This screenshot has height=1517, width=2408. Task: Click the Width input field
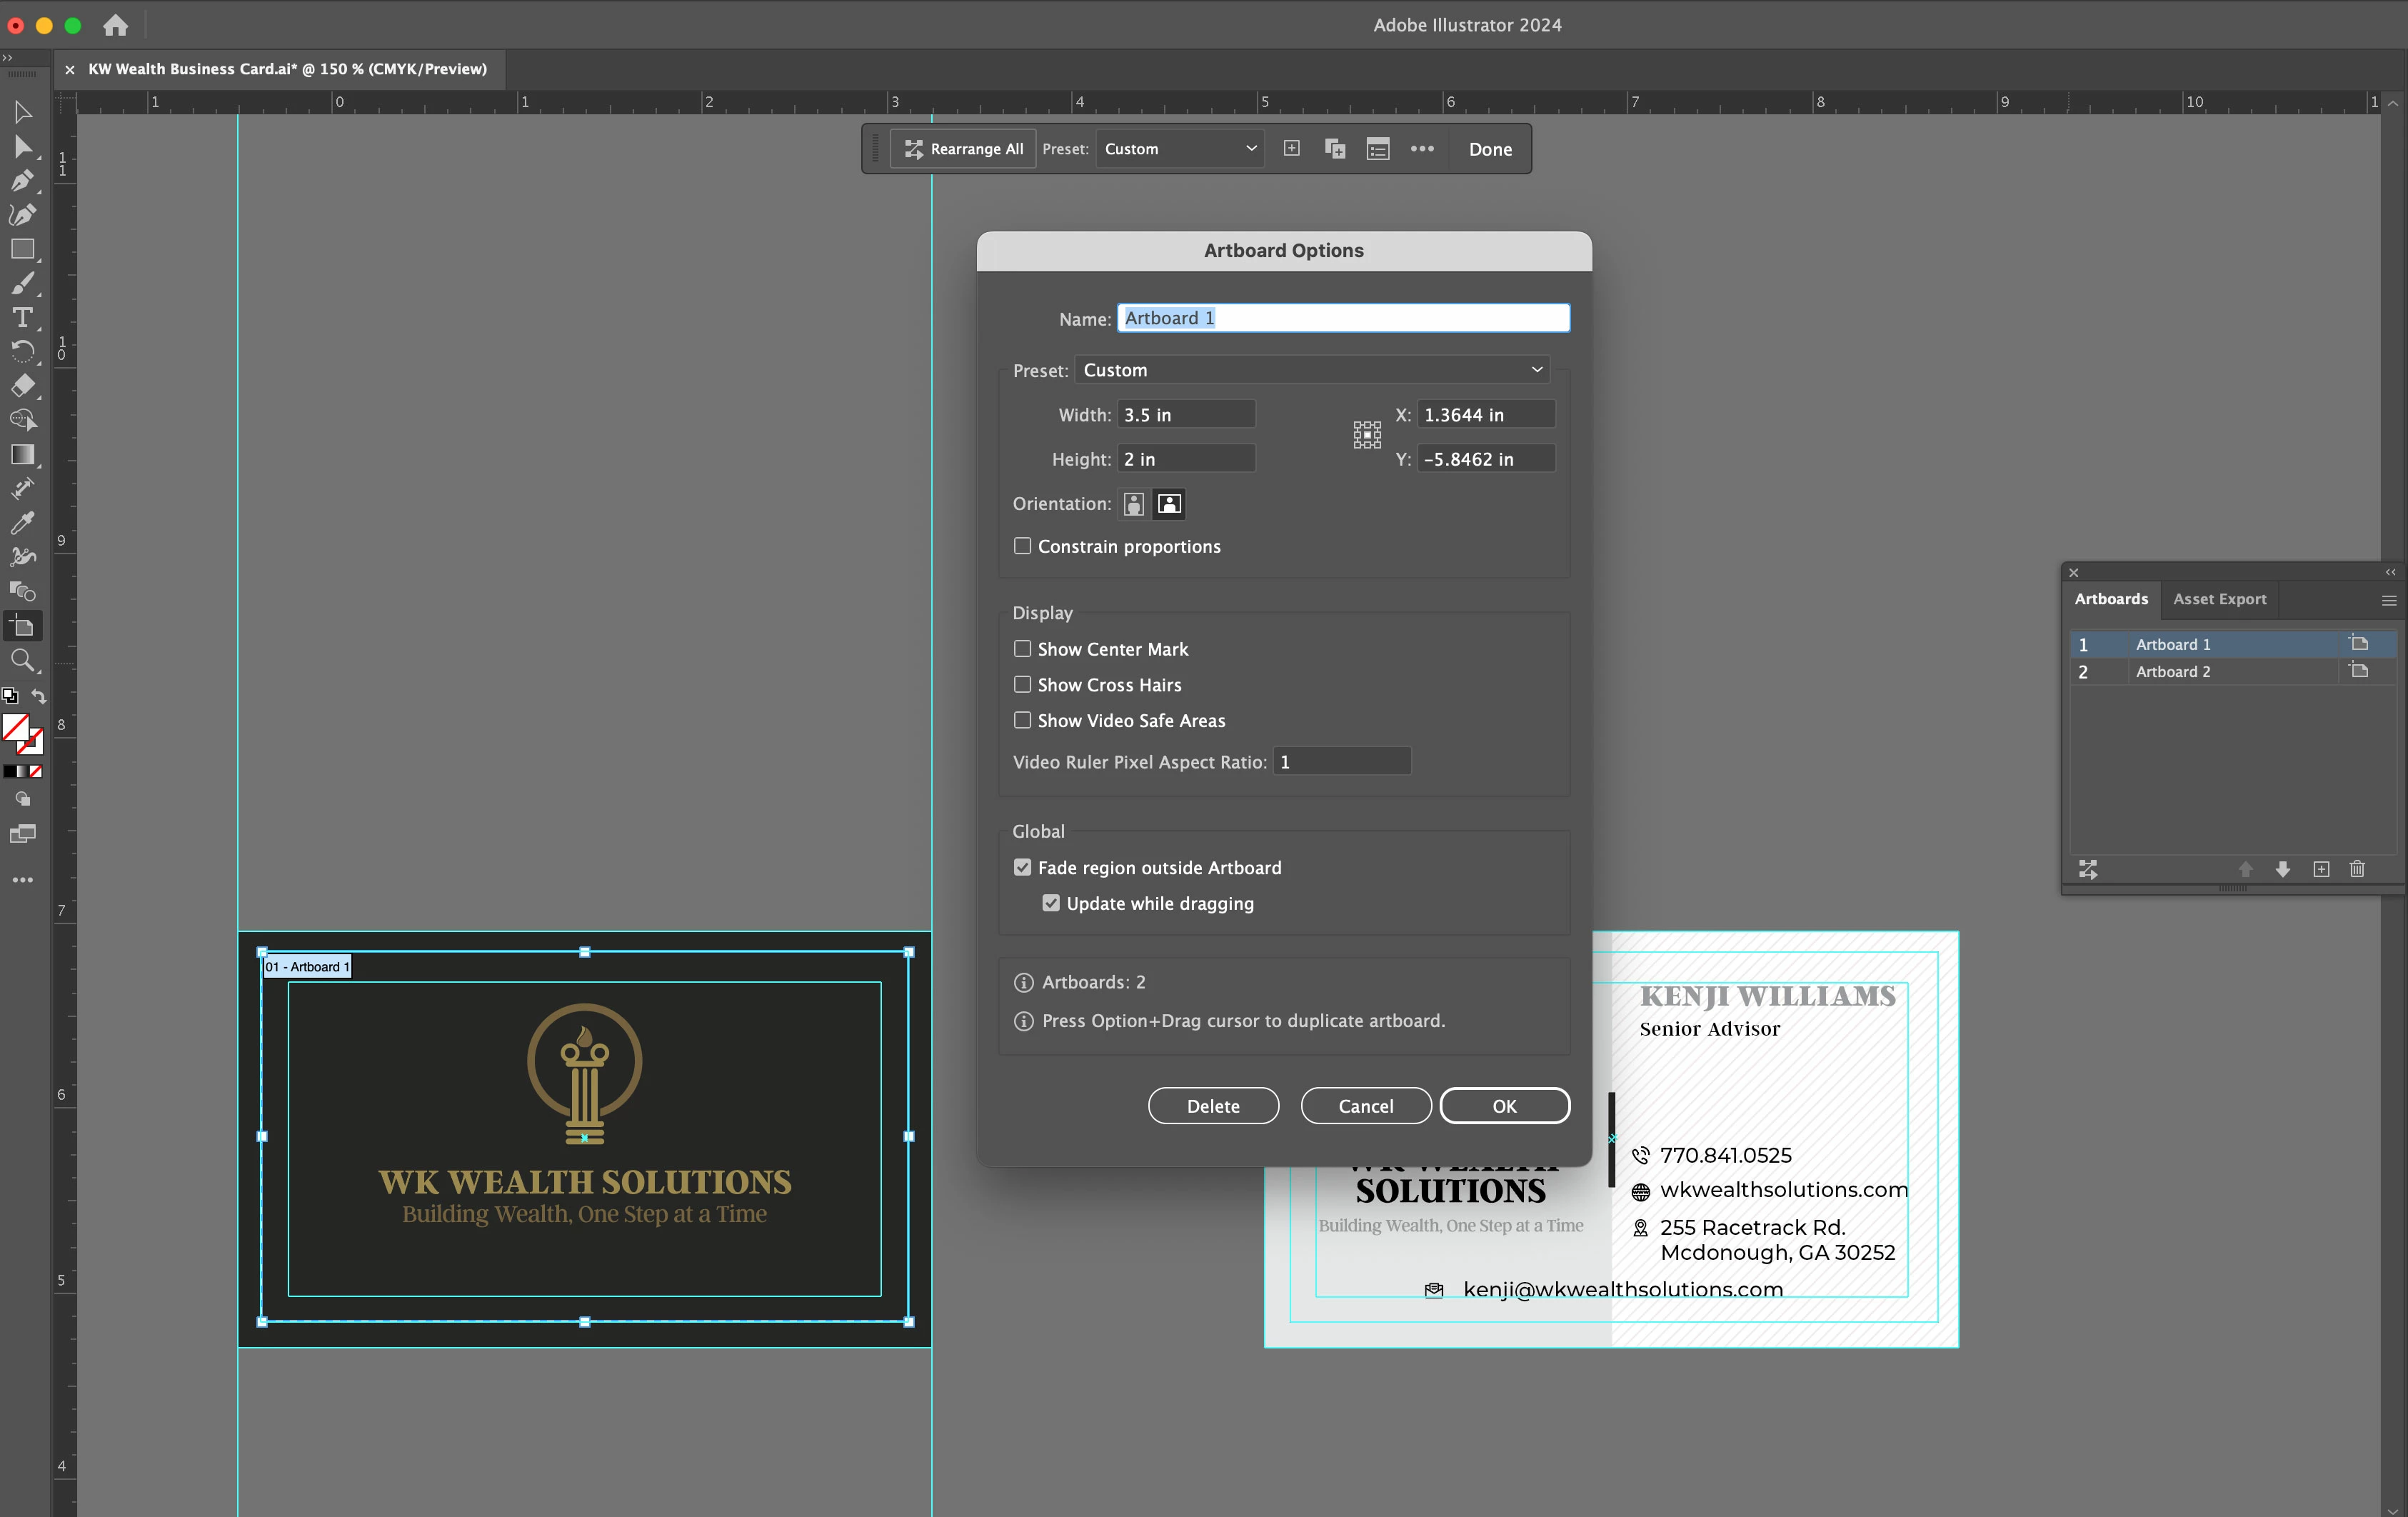(x=1185, y=415)
